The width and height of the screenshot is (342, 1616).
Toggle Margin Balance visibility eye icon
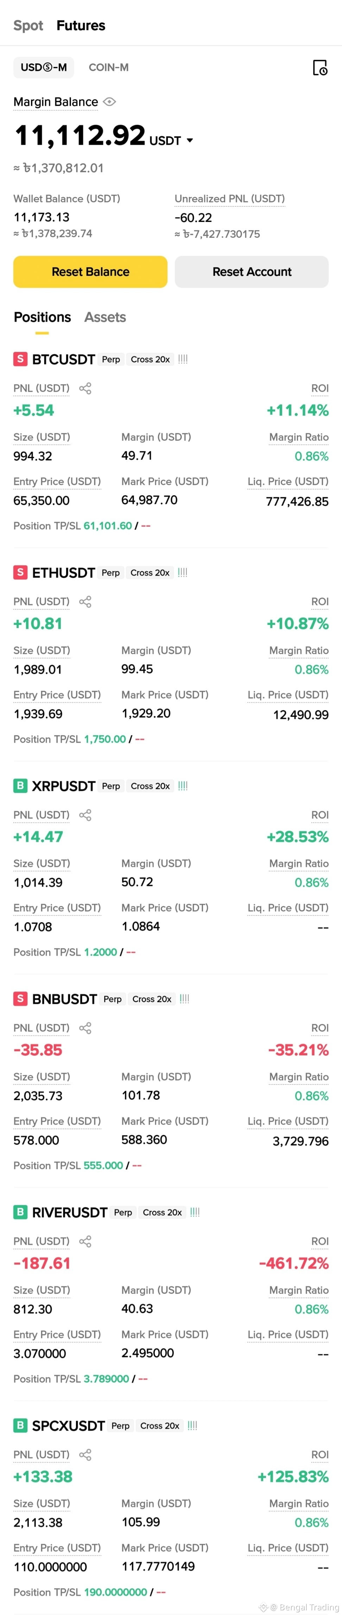click(x=109, y=102)
